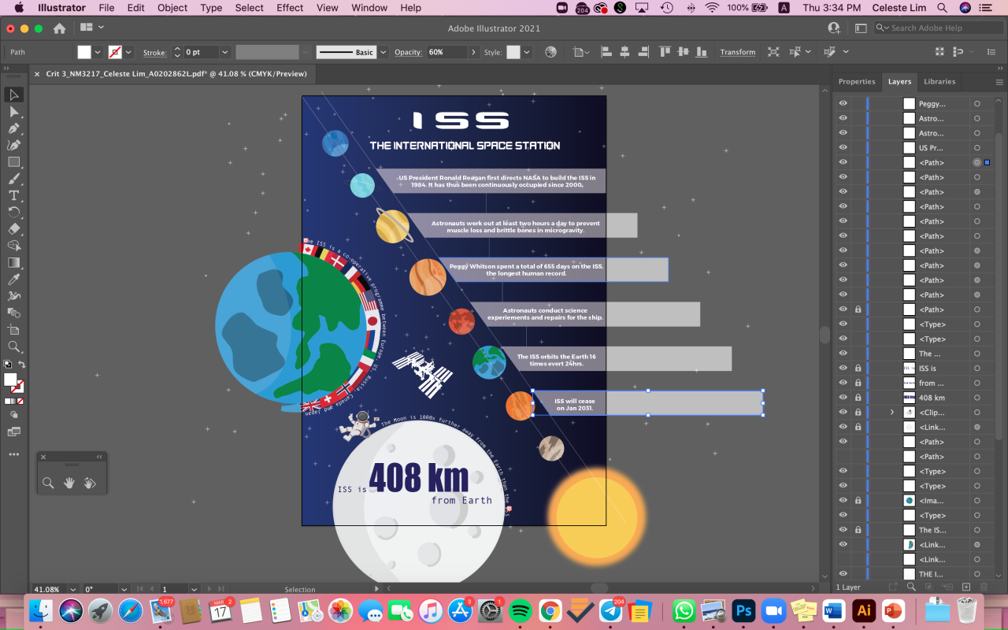The width and height of the screenshot is (1008, 630).
Task: Select the Direct Selection tool
Action: (x=14, y=112)
